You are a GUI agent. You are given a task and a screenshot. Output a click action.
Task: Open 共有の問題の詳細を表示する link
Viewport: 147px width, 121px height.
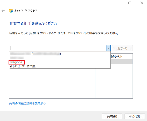click(x=27, y=103)
